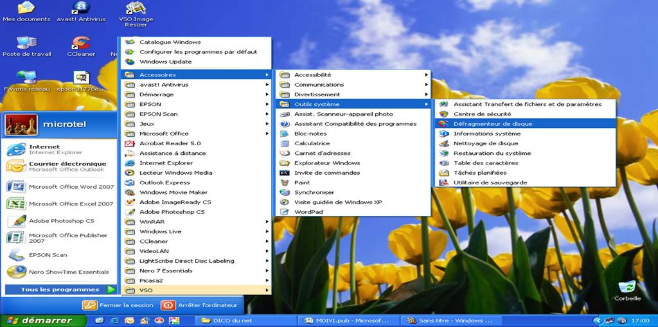Launch Nettoyage de disque
The image size is (658, 327).
tap(524, 143)
